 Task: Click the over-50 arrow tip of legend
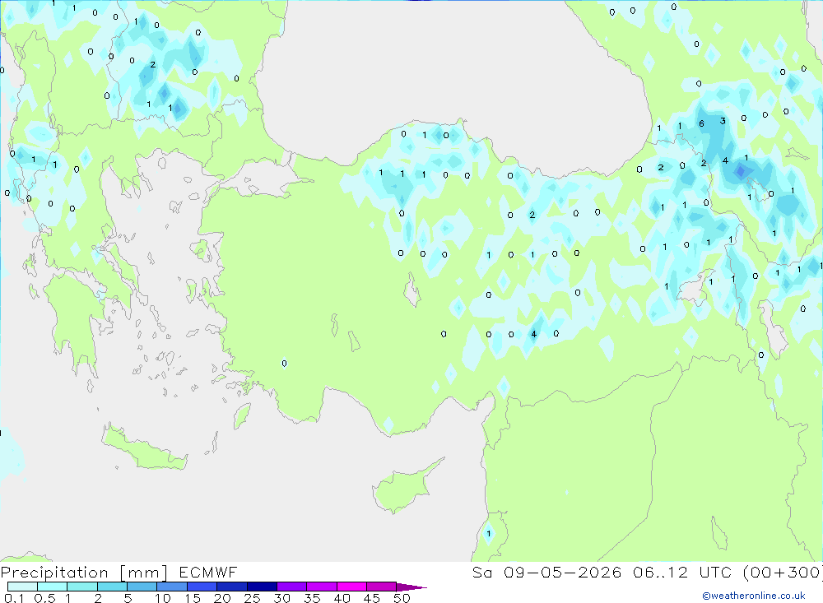(411, 587)
